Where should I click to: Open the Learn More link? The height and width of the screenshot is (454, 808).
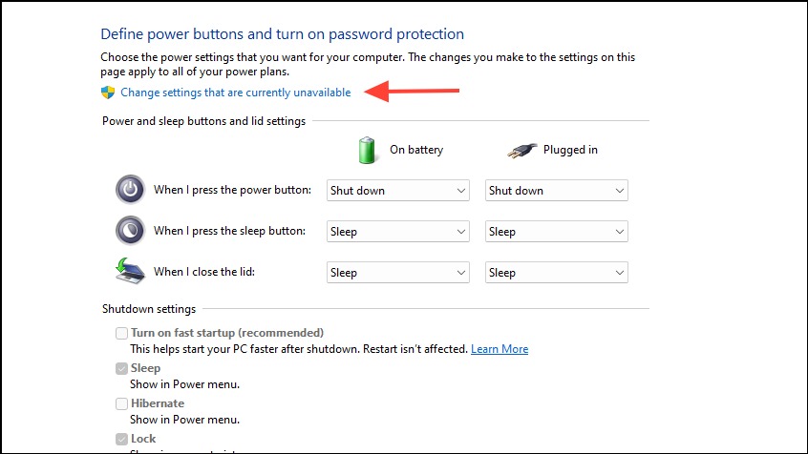pos(500,349)
